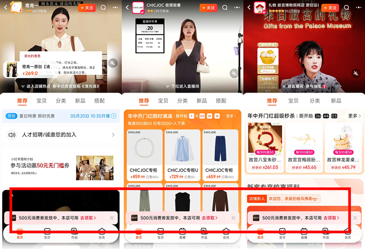This screenshot has height=250, width=365.
Task: Open 首页 in 鹭青 shop bottom bar
Action: [20, 233]
